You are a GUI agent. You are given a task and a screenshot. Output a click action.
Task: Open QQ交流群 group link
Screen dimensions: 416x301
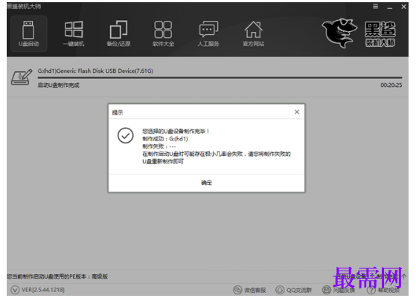[293, 290]
